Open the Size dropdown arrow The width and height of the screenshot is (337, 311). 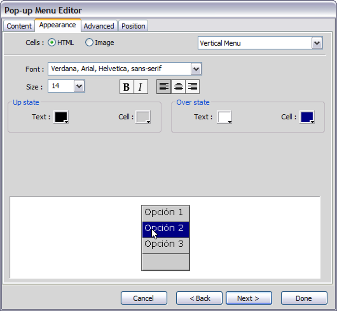tap(79, 86)
